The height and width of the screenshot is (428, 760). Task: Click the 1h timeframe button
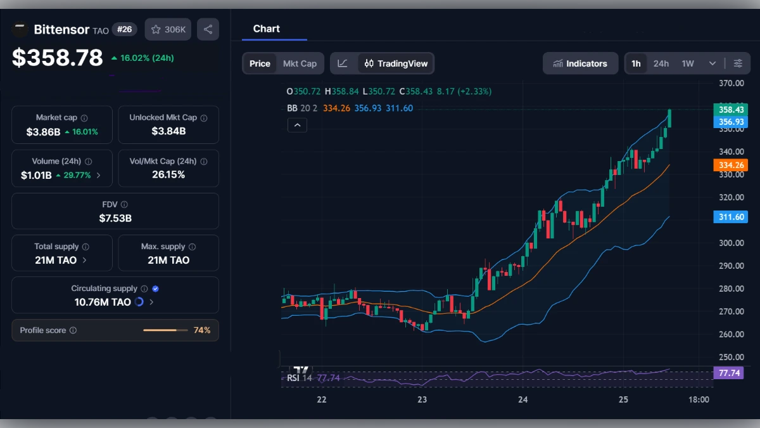pyautogui.click(x=636, y=63)
